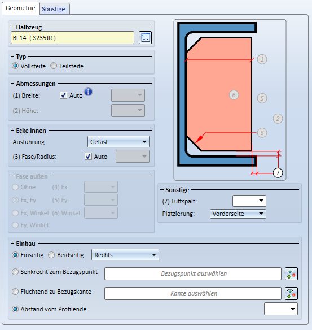Open the Rechts side dropdown
This screenshot has height=330, width=312.
(125, 255)
